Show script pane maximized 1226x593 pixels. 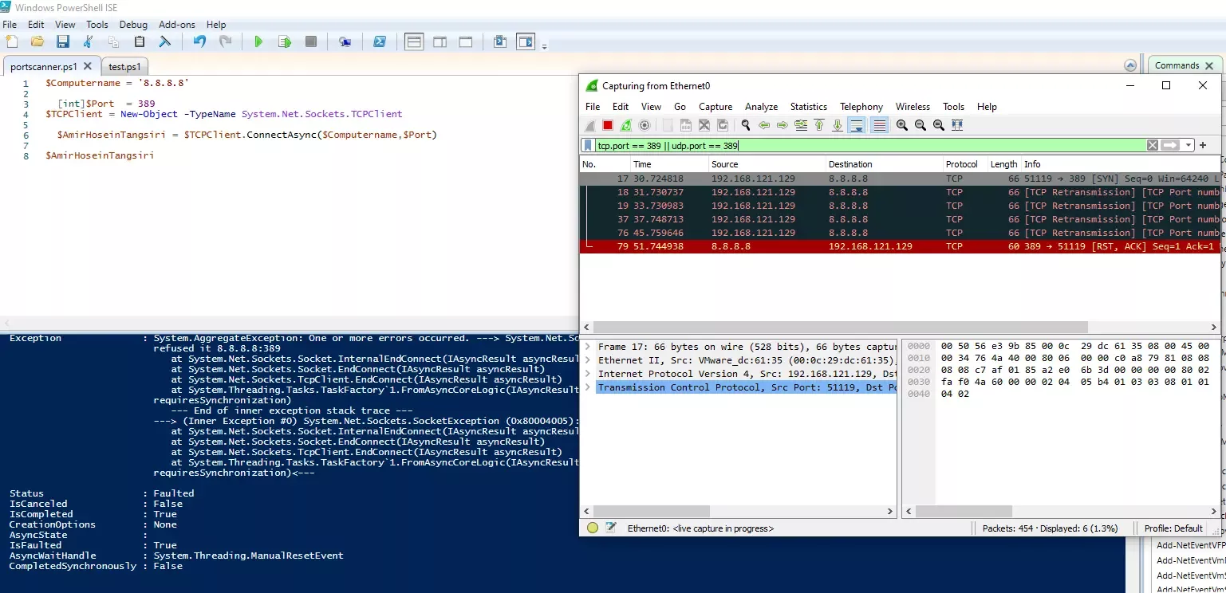pos(466,41)
